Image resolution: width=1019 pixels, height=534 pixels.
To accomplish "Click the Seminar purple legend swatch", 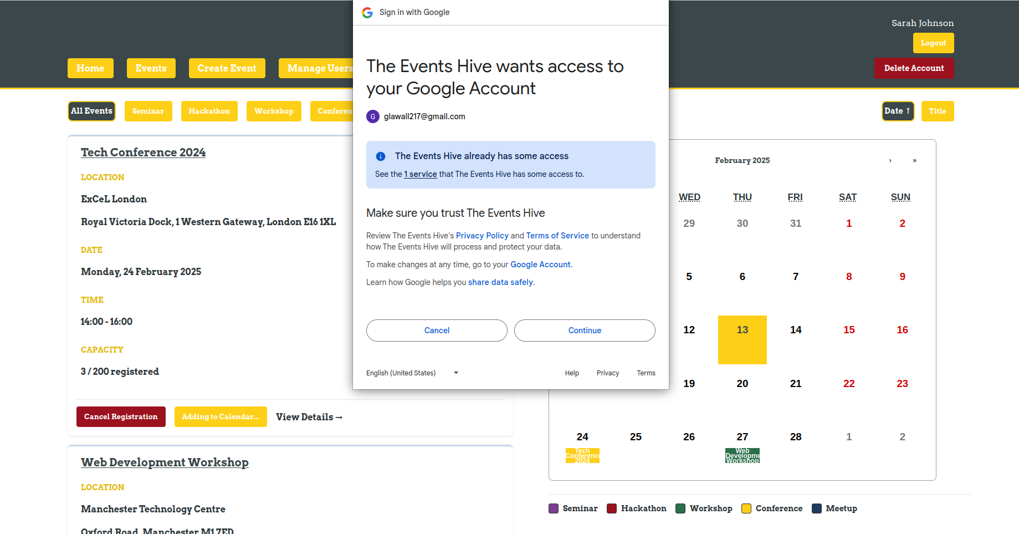I will tap(554, 508).
